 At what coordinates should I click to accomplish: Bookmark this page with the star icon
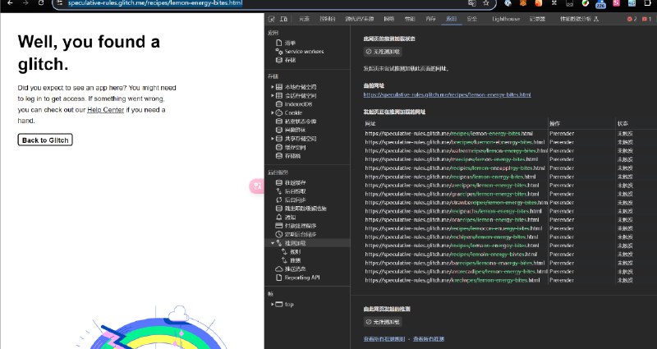coord(486,3)
